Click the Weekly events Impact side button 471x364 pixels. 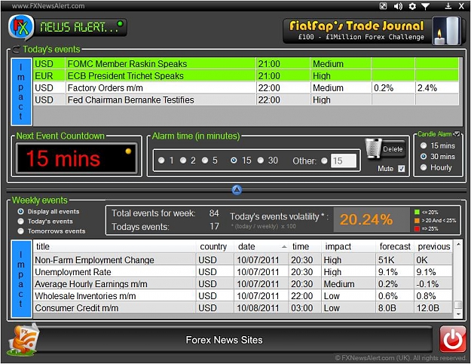pyautogui.click(x=21, y=279)
